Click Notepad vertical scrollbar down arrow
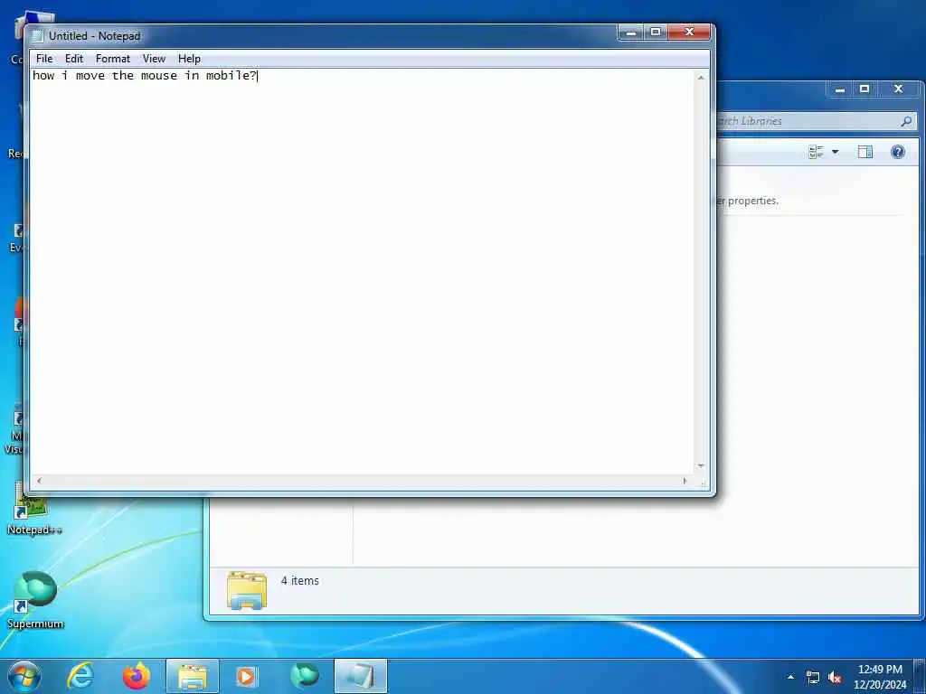 (x=701, y=466)
